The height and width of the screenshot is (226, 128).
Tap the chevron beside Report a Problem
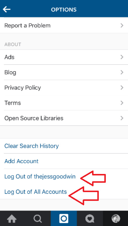[122, 25]
